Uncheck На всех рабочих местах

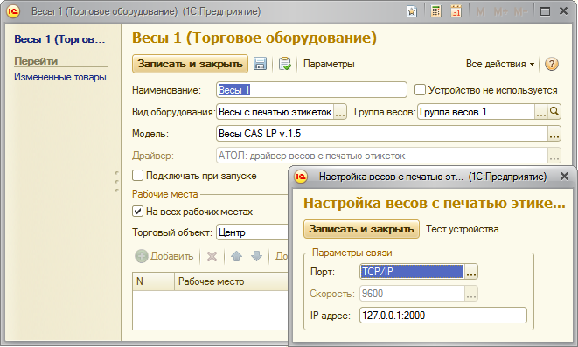[137, 211]
